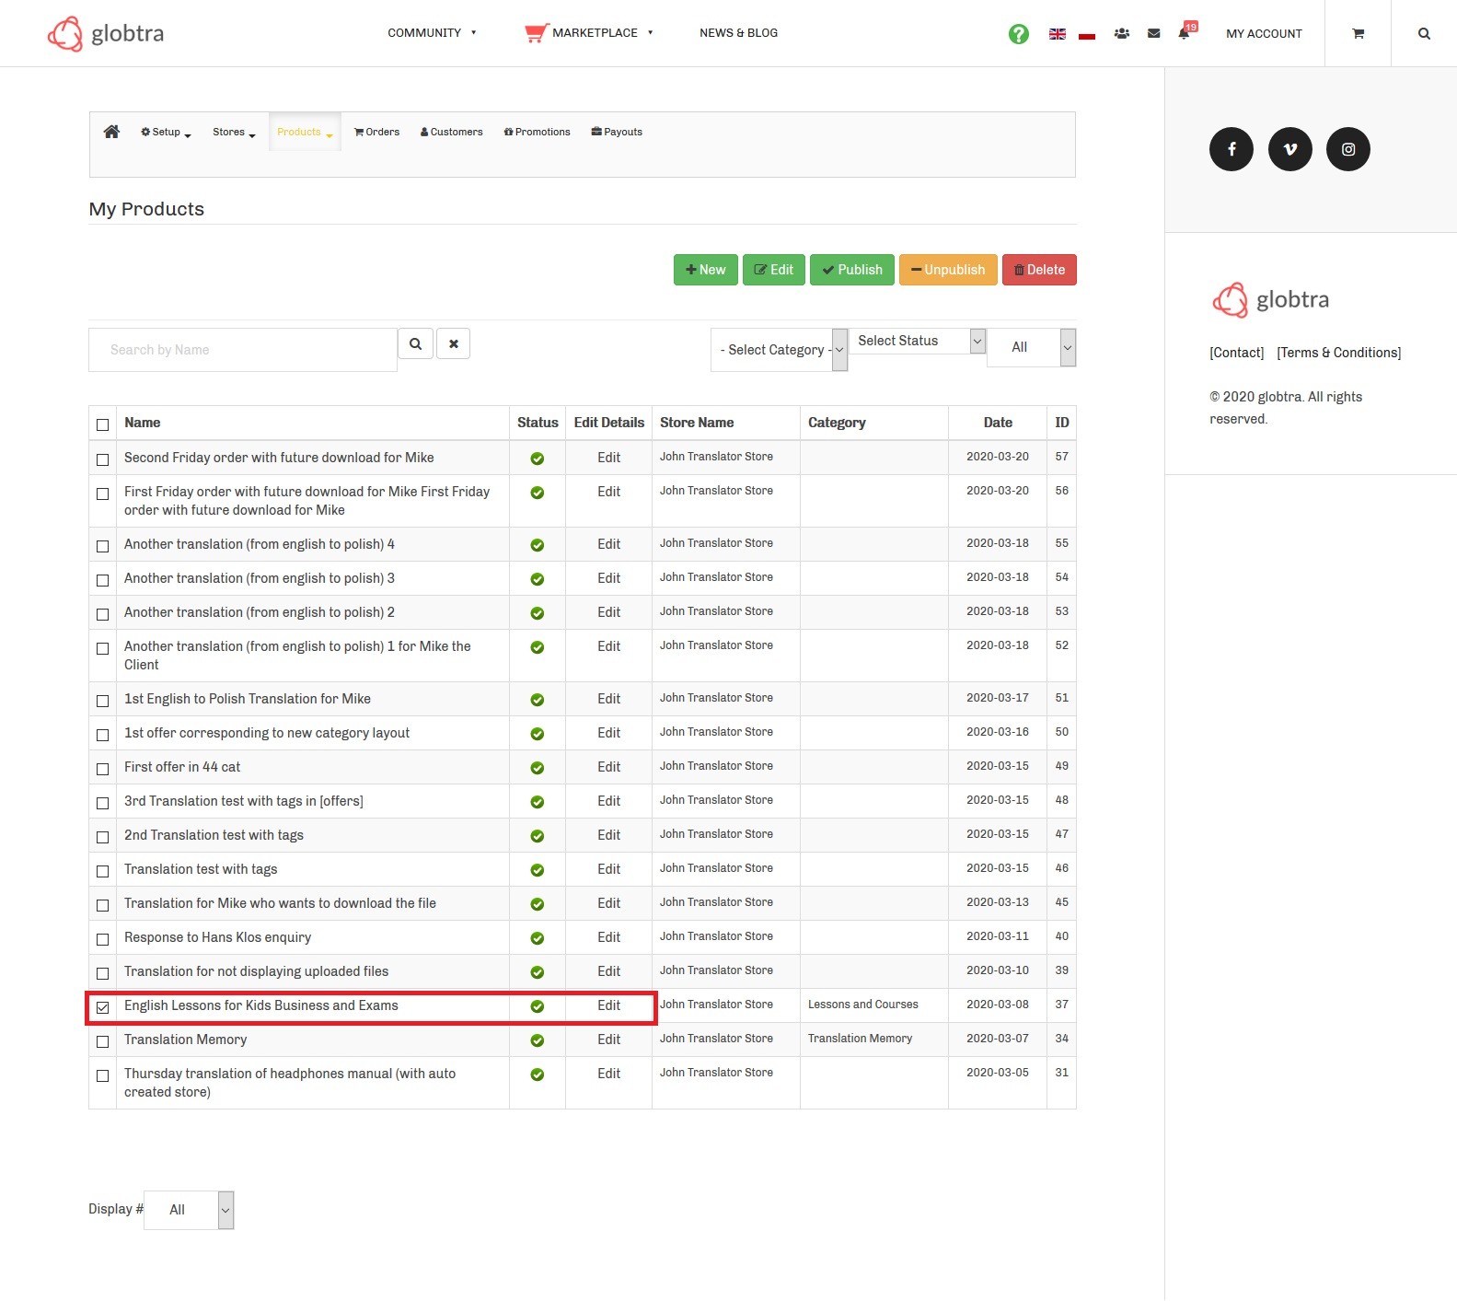Open the messages envelope icon
The width and height of the screenshot is (1457, 1301).
1153,34
